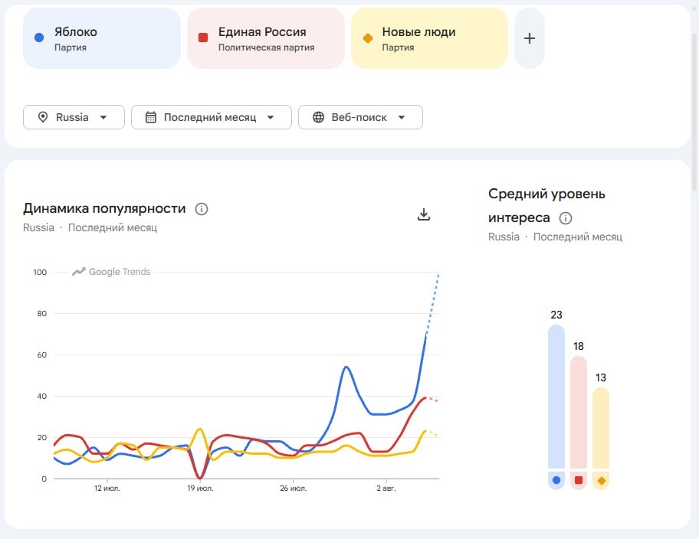
Task: Click the 100 value on the y-axis
Action: click(x=40, y=272)
